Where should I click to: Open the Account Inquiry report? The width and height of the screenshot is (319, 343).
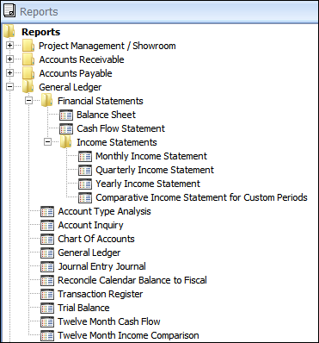90,226
